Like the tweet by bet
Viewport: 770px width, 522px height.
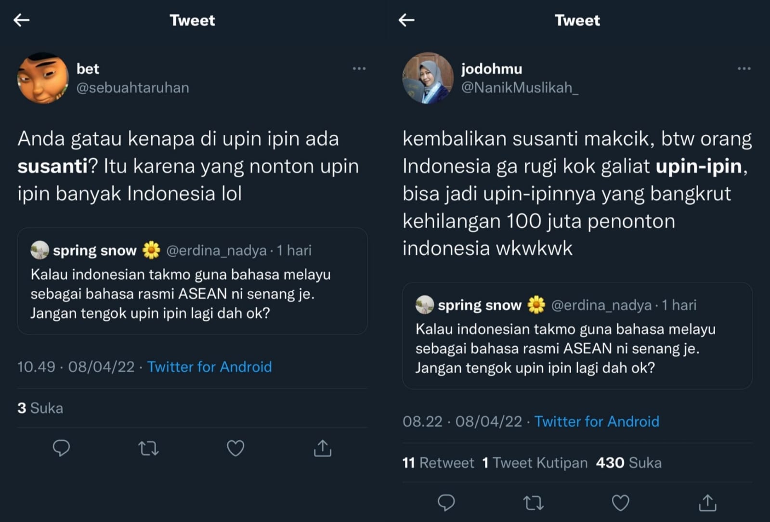click(x=235, y=448)
